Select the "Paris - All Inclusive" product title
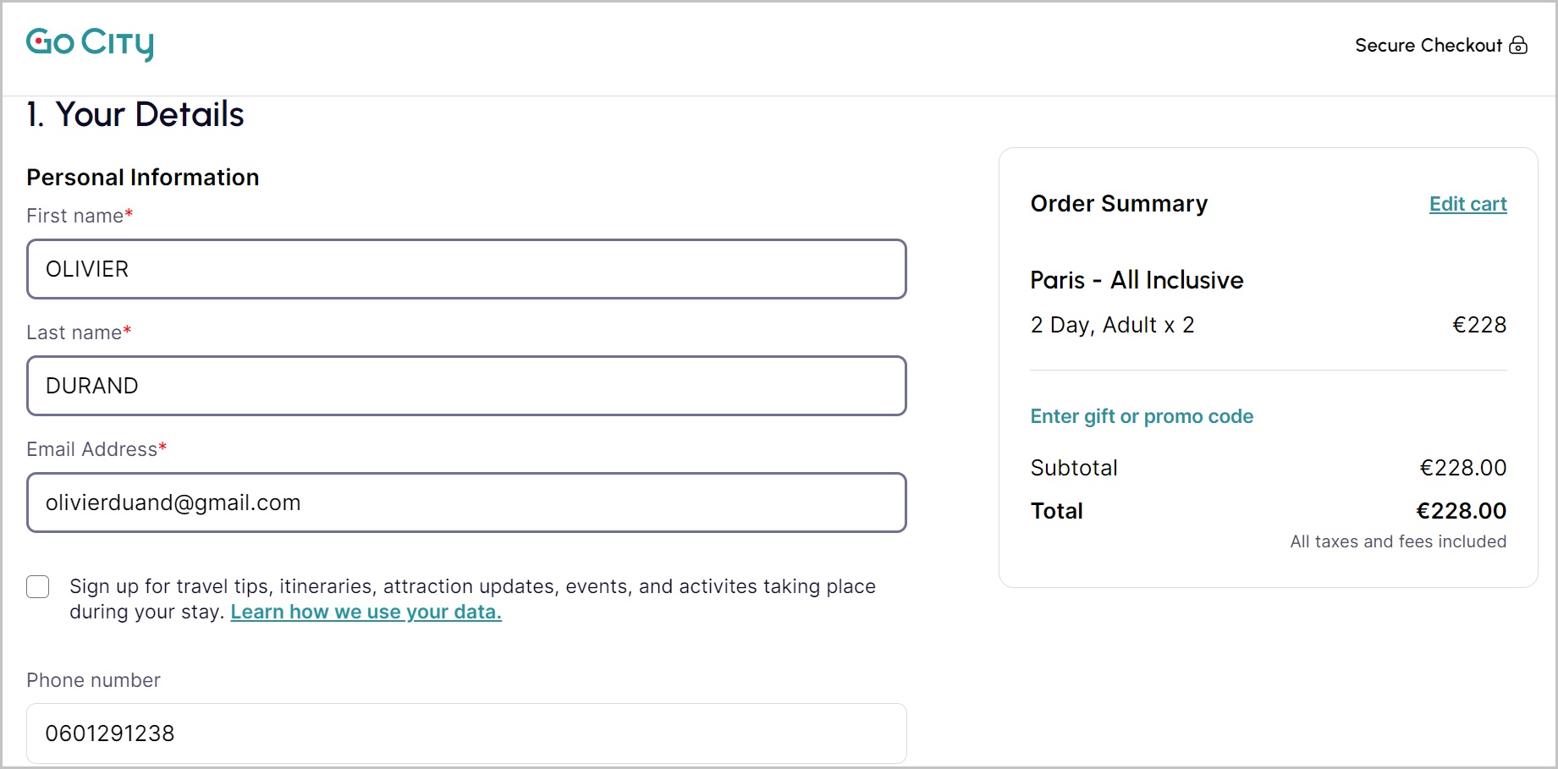1558x769 pixels. 1137,280
